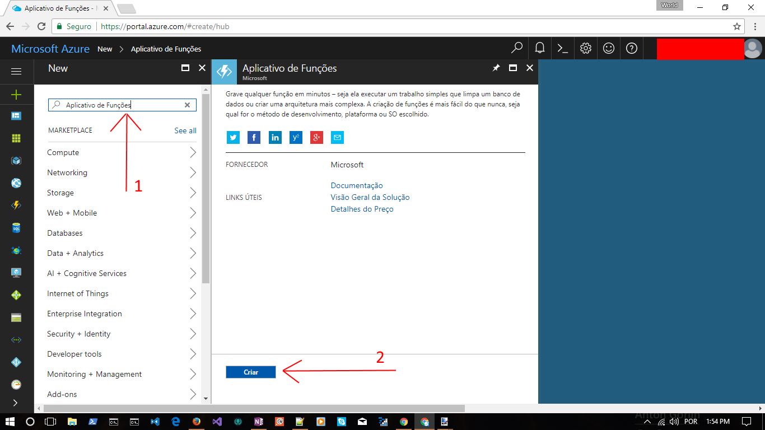This screenshot has height=430, width=765.
Task: Expand More services chevron in the sidebar
Action: tap(15, 403)
